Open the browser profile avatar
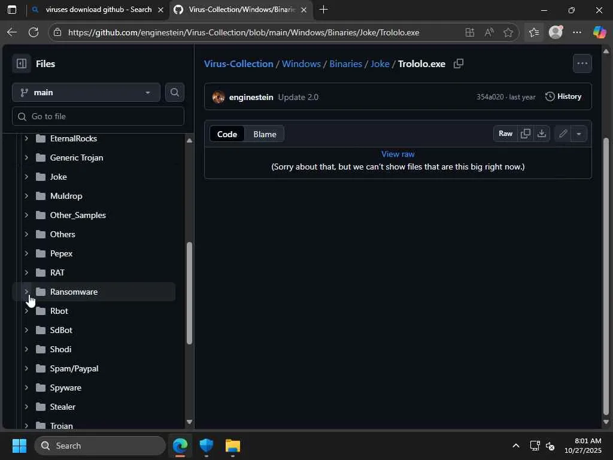613x460 pixels. (x=556, y=32)
